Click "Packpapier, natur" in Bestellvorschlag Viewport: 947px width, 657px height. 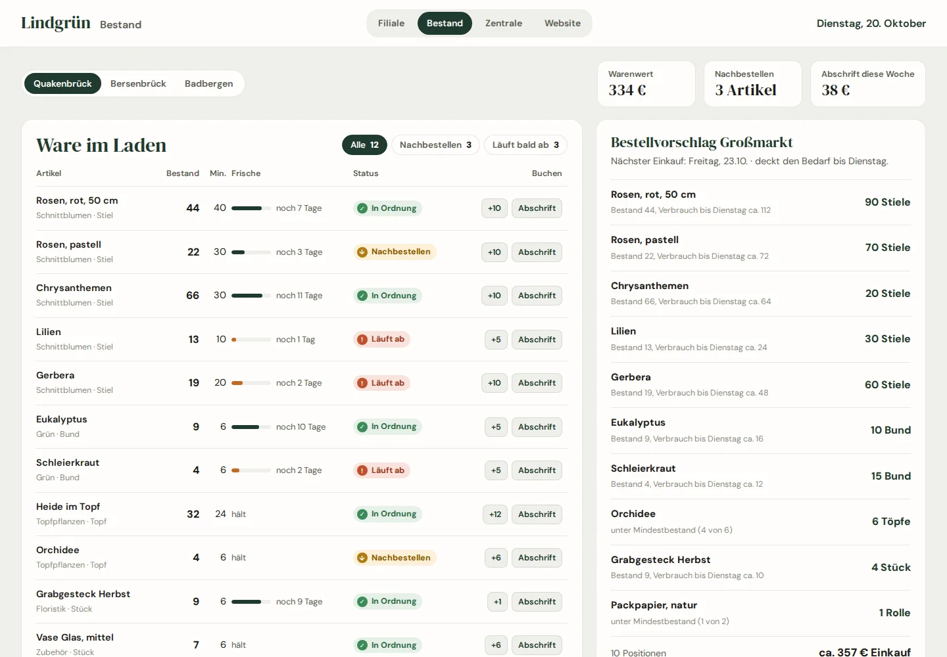[654, 605]
